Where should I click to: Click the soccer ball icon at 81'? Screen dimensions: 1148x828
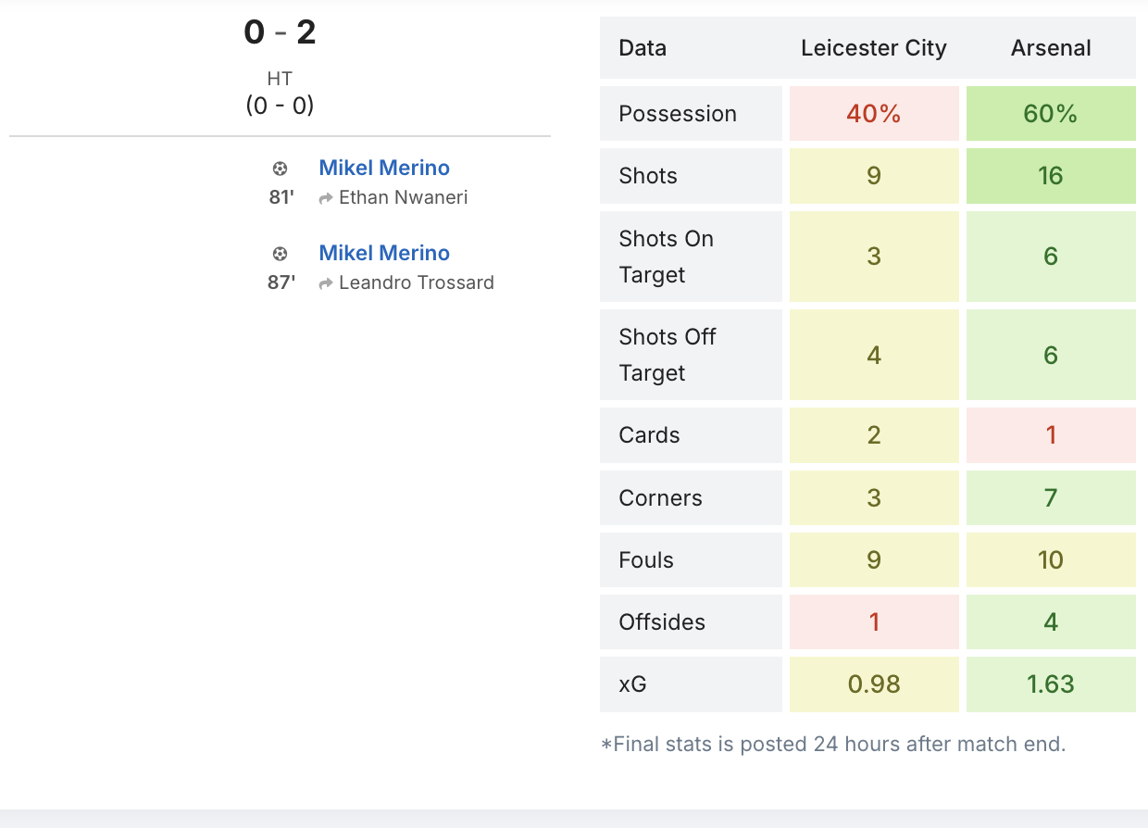[x=280, y=169]
